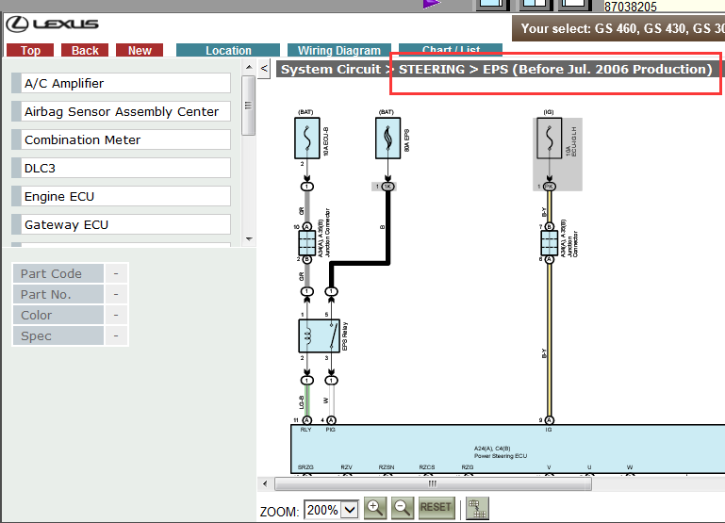Collapse the side panel with the < arrow
The width and height of the screenshot is (725, 523).
click(x=264, y=69)
